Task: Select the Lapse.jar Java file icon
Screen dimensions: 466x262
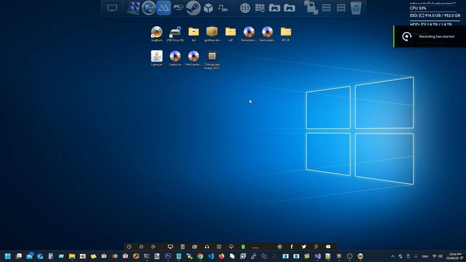Action: click(x=157, y=58)
